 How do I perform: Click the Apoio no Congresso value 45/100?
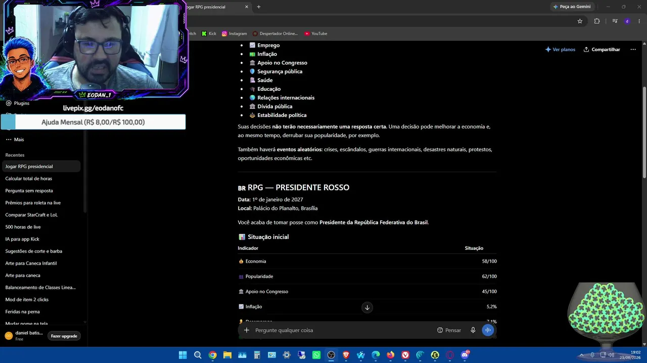point(489,291)
